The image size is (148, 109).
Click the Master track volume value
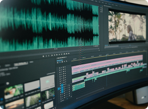click(67, 99)
